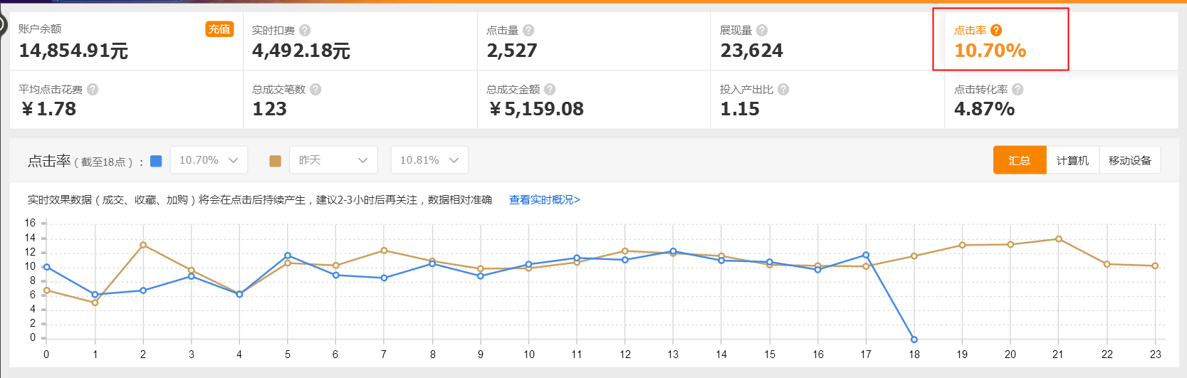Click blue data point at hour 13
The height and width of the screenshot is (378, 1187).
[673, 251]
